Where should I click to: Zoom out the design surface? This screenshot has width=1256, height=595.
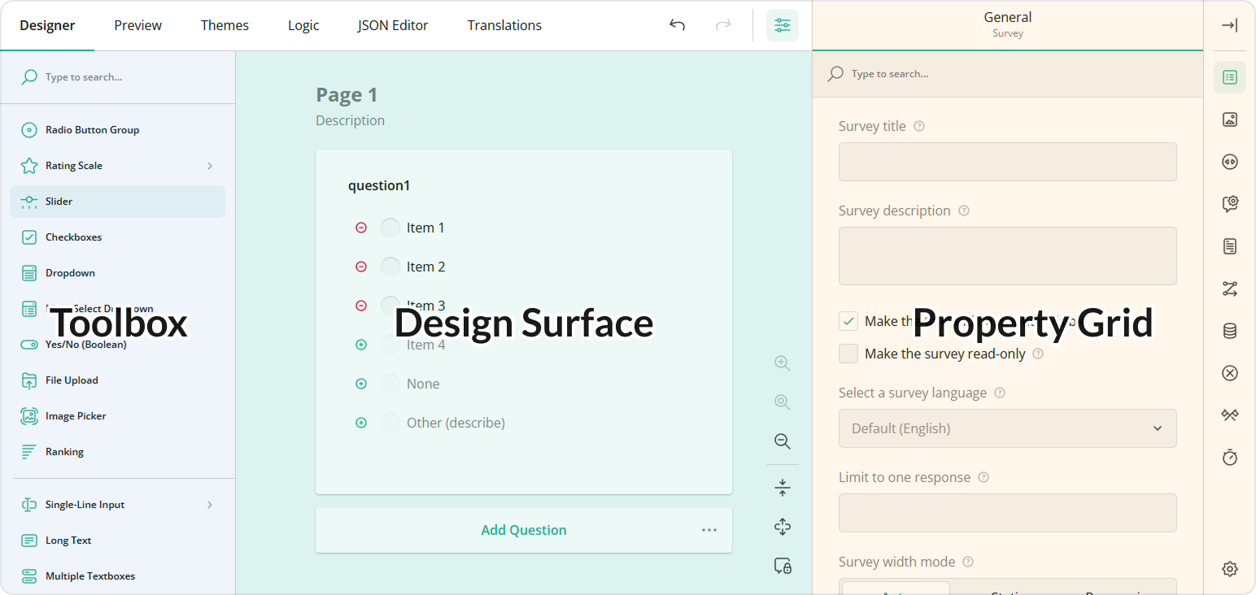point(782,441)
